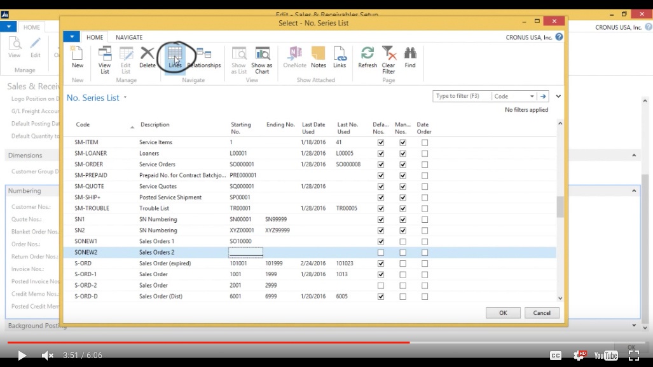Toggle Date Order checkbox for SONEW2

tap(424, 253)
